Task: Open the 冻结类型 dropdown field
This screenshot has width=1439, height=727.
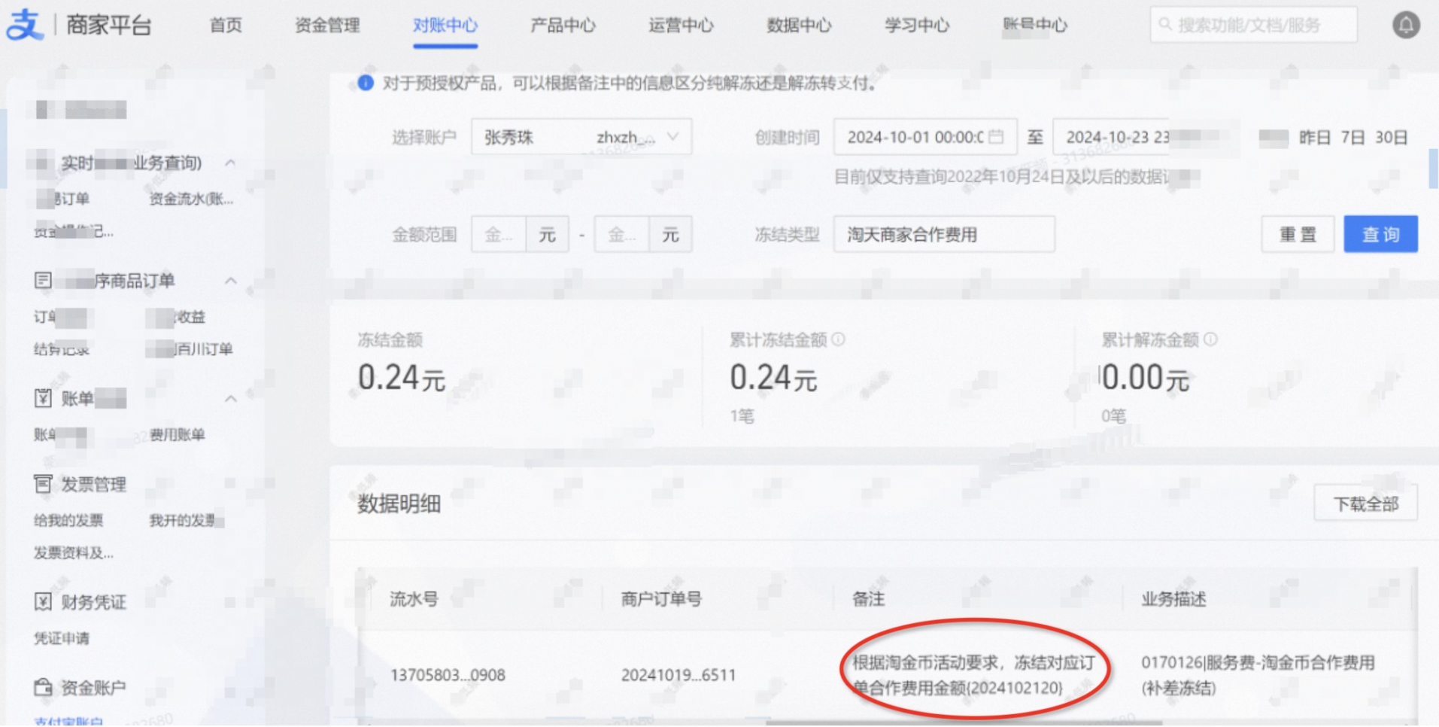Action: tap(944, 234)
